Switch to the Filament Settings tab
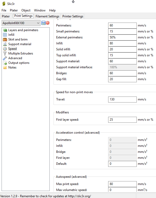156x198 pixels. [x=47, y=16]
